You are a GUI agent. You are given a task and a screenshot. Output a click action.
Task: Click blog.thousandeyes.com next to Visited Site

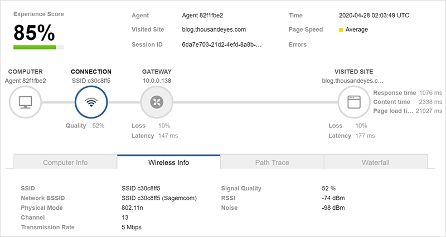click(214, 29)
